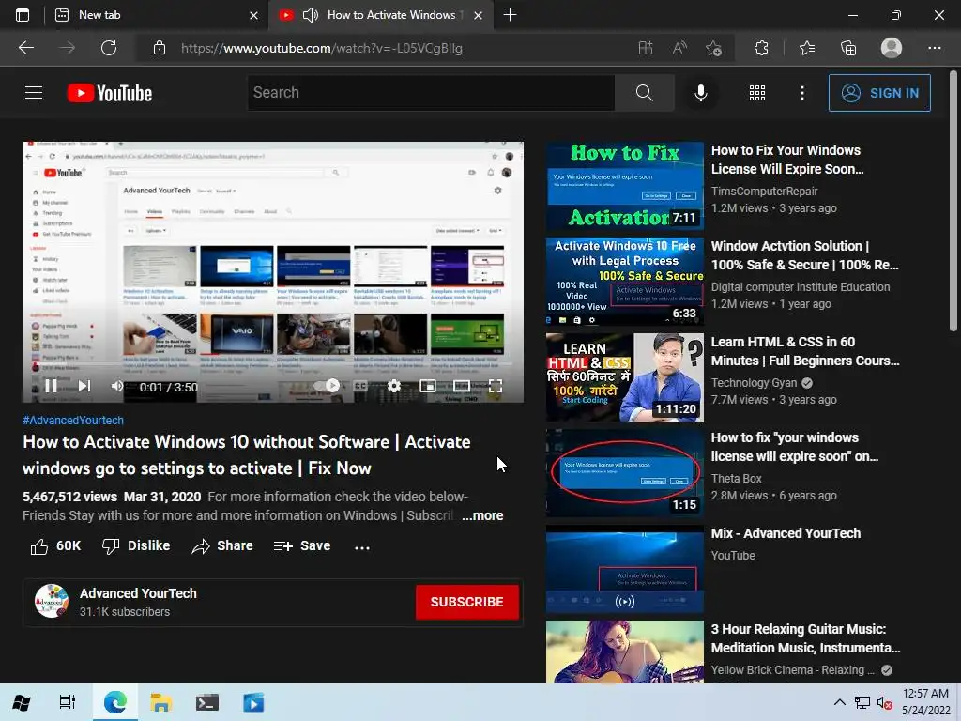The image size is (961, 721).
Task: Expand description with ...more
Action: pos(482,515)
